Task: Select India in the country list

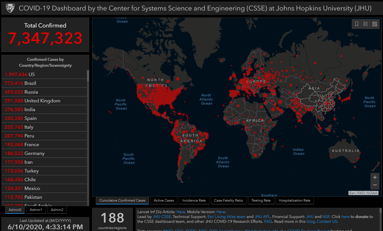Action: tap(44, 109)
